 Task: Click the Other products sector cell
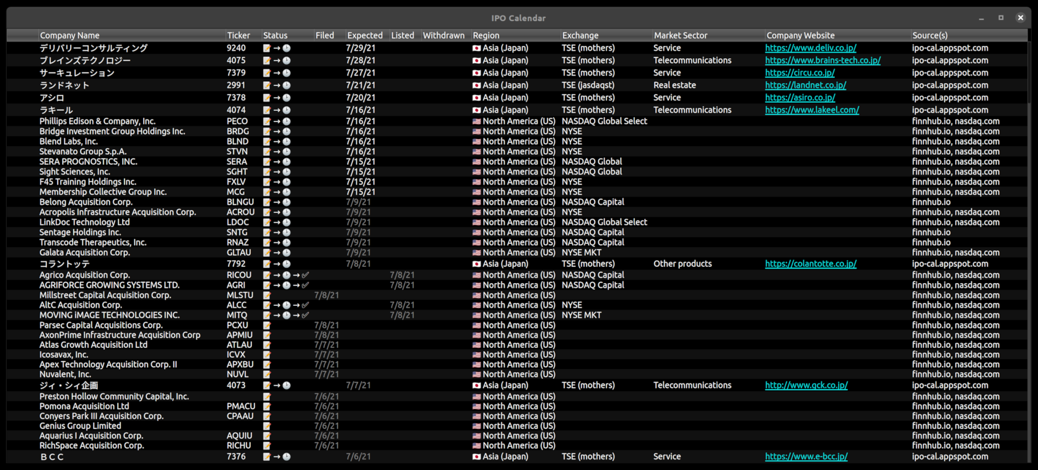pyautogui.click(x=683, y=264)
